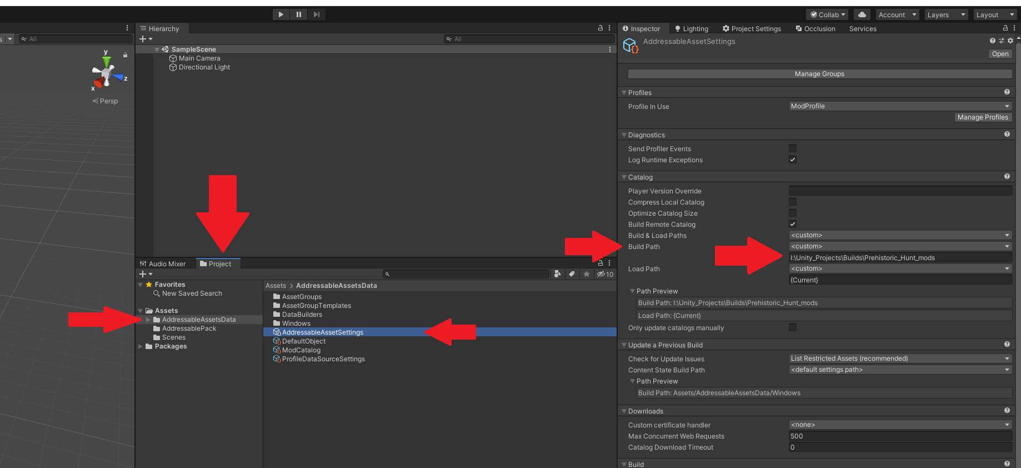Open help for Update a Previous Build
The height and width of the screenshot is (468, 1021).
click(1007, 344)
